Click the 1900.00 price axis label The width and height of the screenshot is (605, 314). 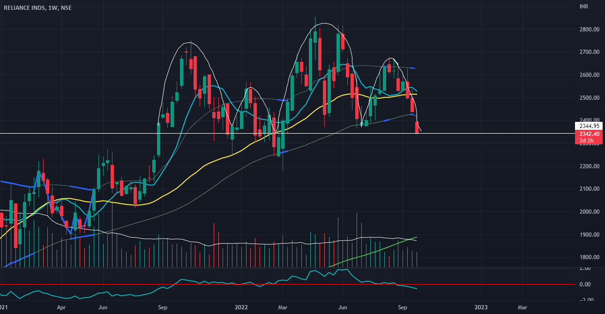(590, 235)
